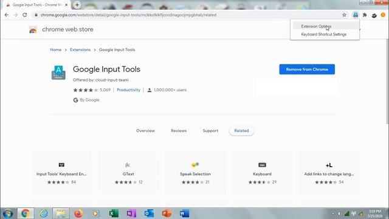This screenshot has height=219, width=389.
Task: Open PowerPoint from the taskbar
Action: [167, 214]
